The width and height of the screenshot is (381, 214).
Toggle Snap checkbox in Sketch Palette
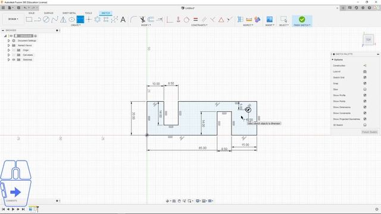coord(365,83)
